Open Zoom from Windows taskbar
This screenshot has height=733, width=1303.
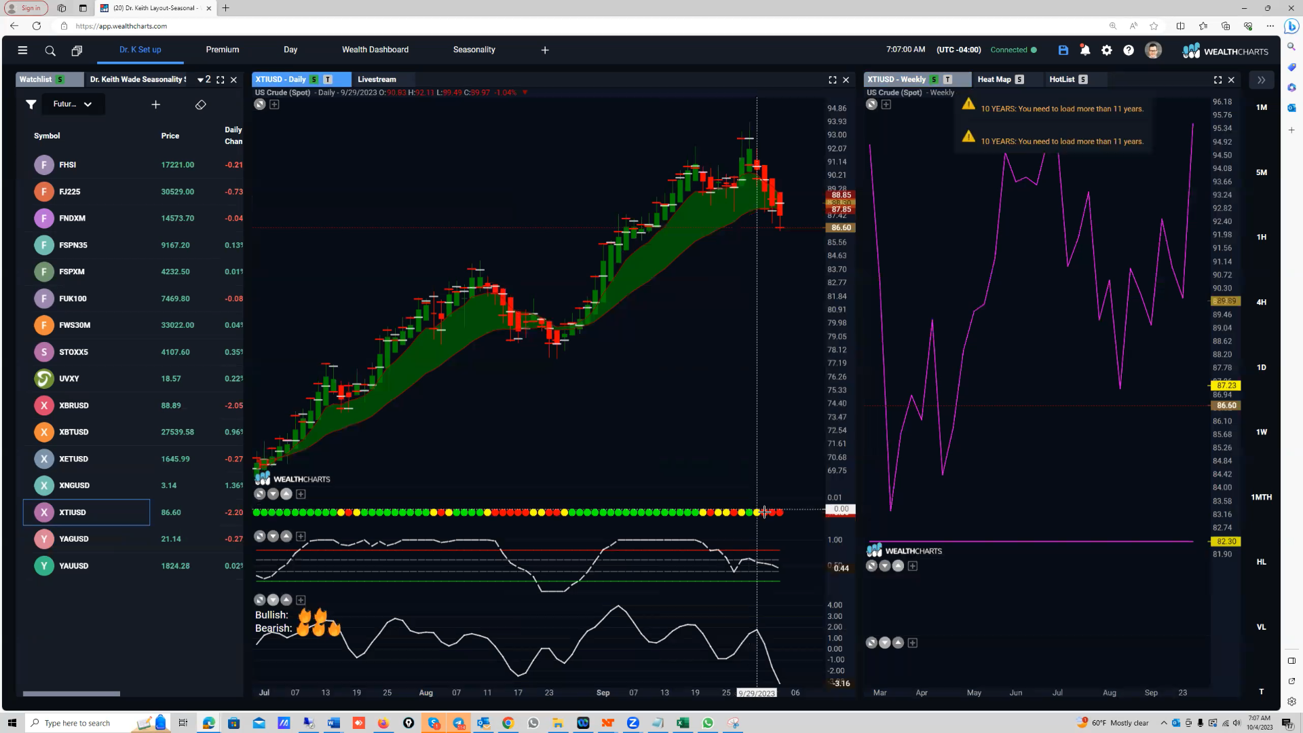pos(632,723)
